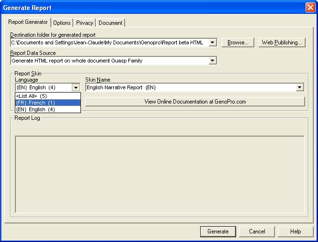Image resolution: width=318 pixels, height=242 pixels.
Task: Close the Generate Report dialog window
Action: 310,8
